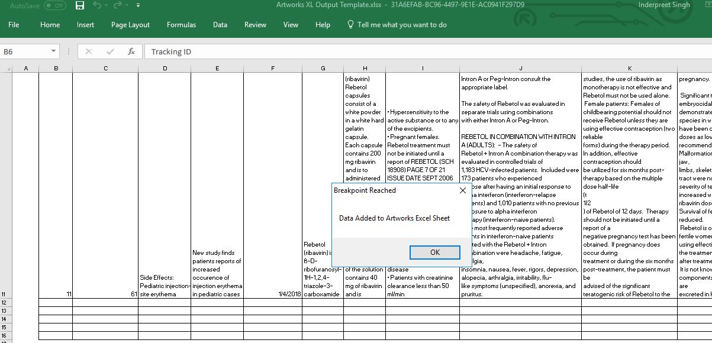
Task: Select column D header
Action: tap(165, 69)
